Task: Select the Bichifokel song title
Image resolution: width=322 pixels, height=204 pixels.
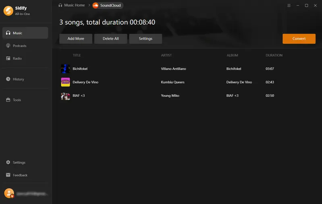Action: coord(80,69)
